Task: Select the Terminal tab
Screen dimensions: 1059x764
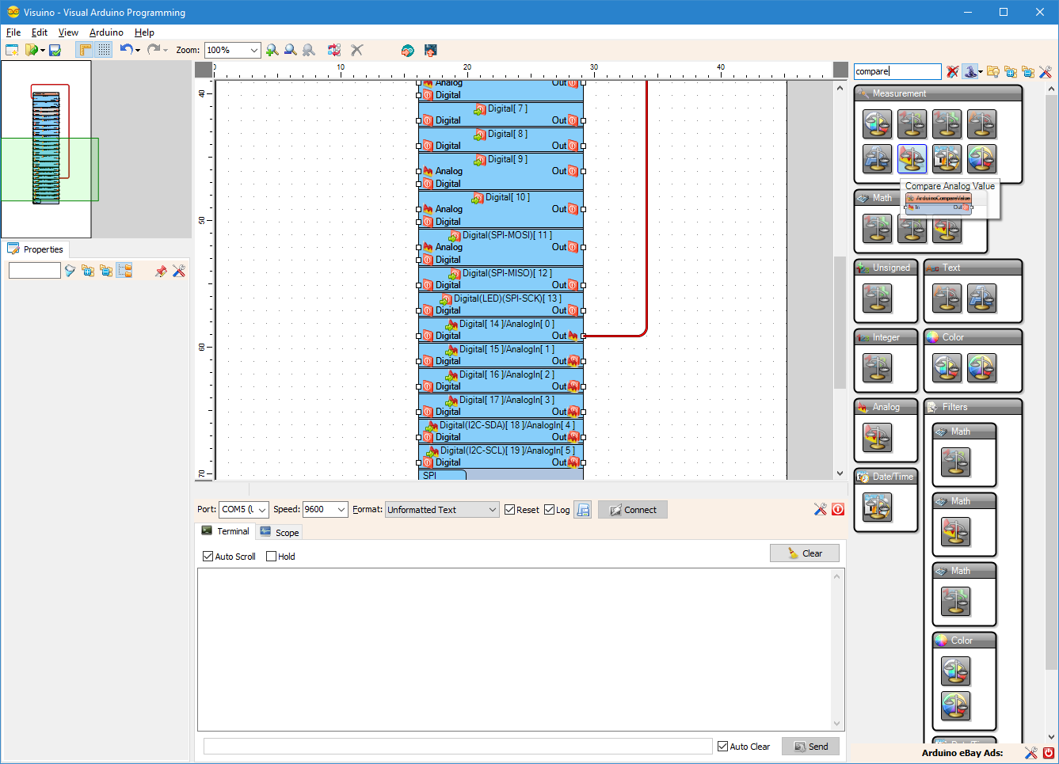Action: point(225,531)
